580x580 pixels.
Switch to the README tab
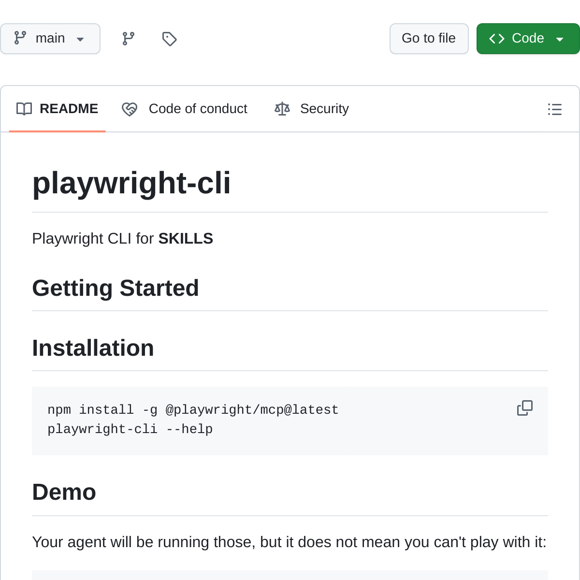pyautogui.click(x=69, y=109)
